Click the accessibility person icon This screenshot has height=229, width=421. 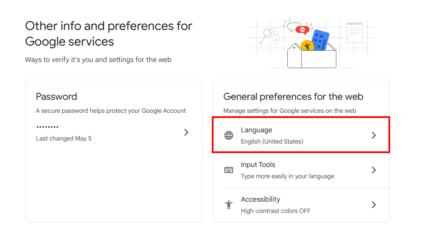coord(229,205)
